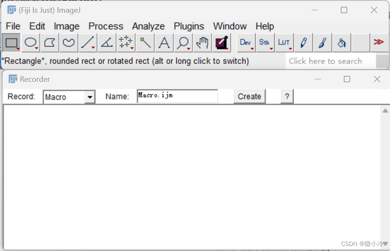Select the Flood Fill bucket tool
The height and width of the screenshot is (251, 390).
pos(342,42)
